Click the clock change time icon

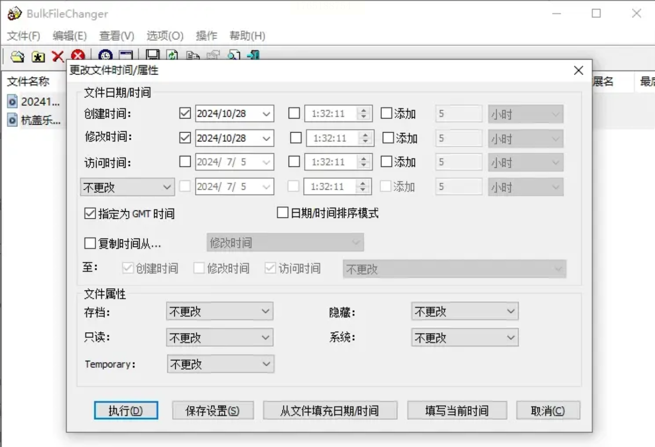pyautogui.click(x=105, y=55)
